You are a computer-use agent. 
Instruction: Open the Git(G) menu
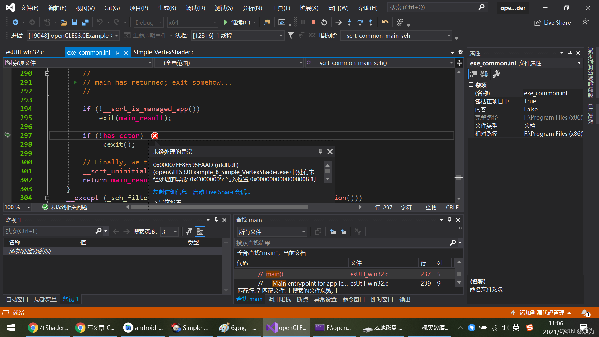click(112, 8)
